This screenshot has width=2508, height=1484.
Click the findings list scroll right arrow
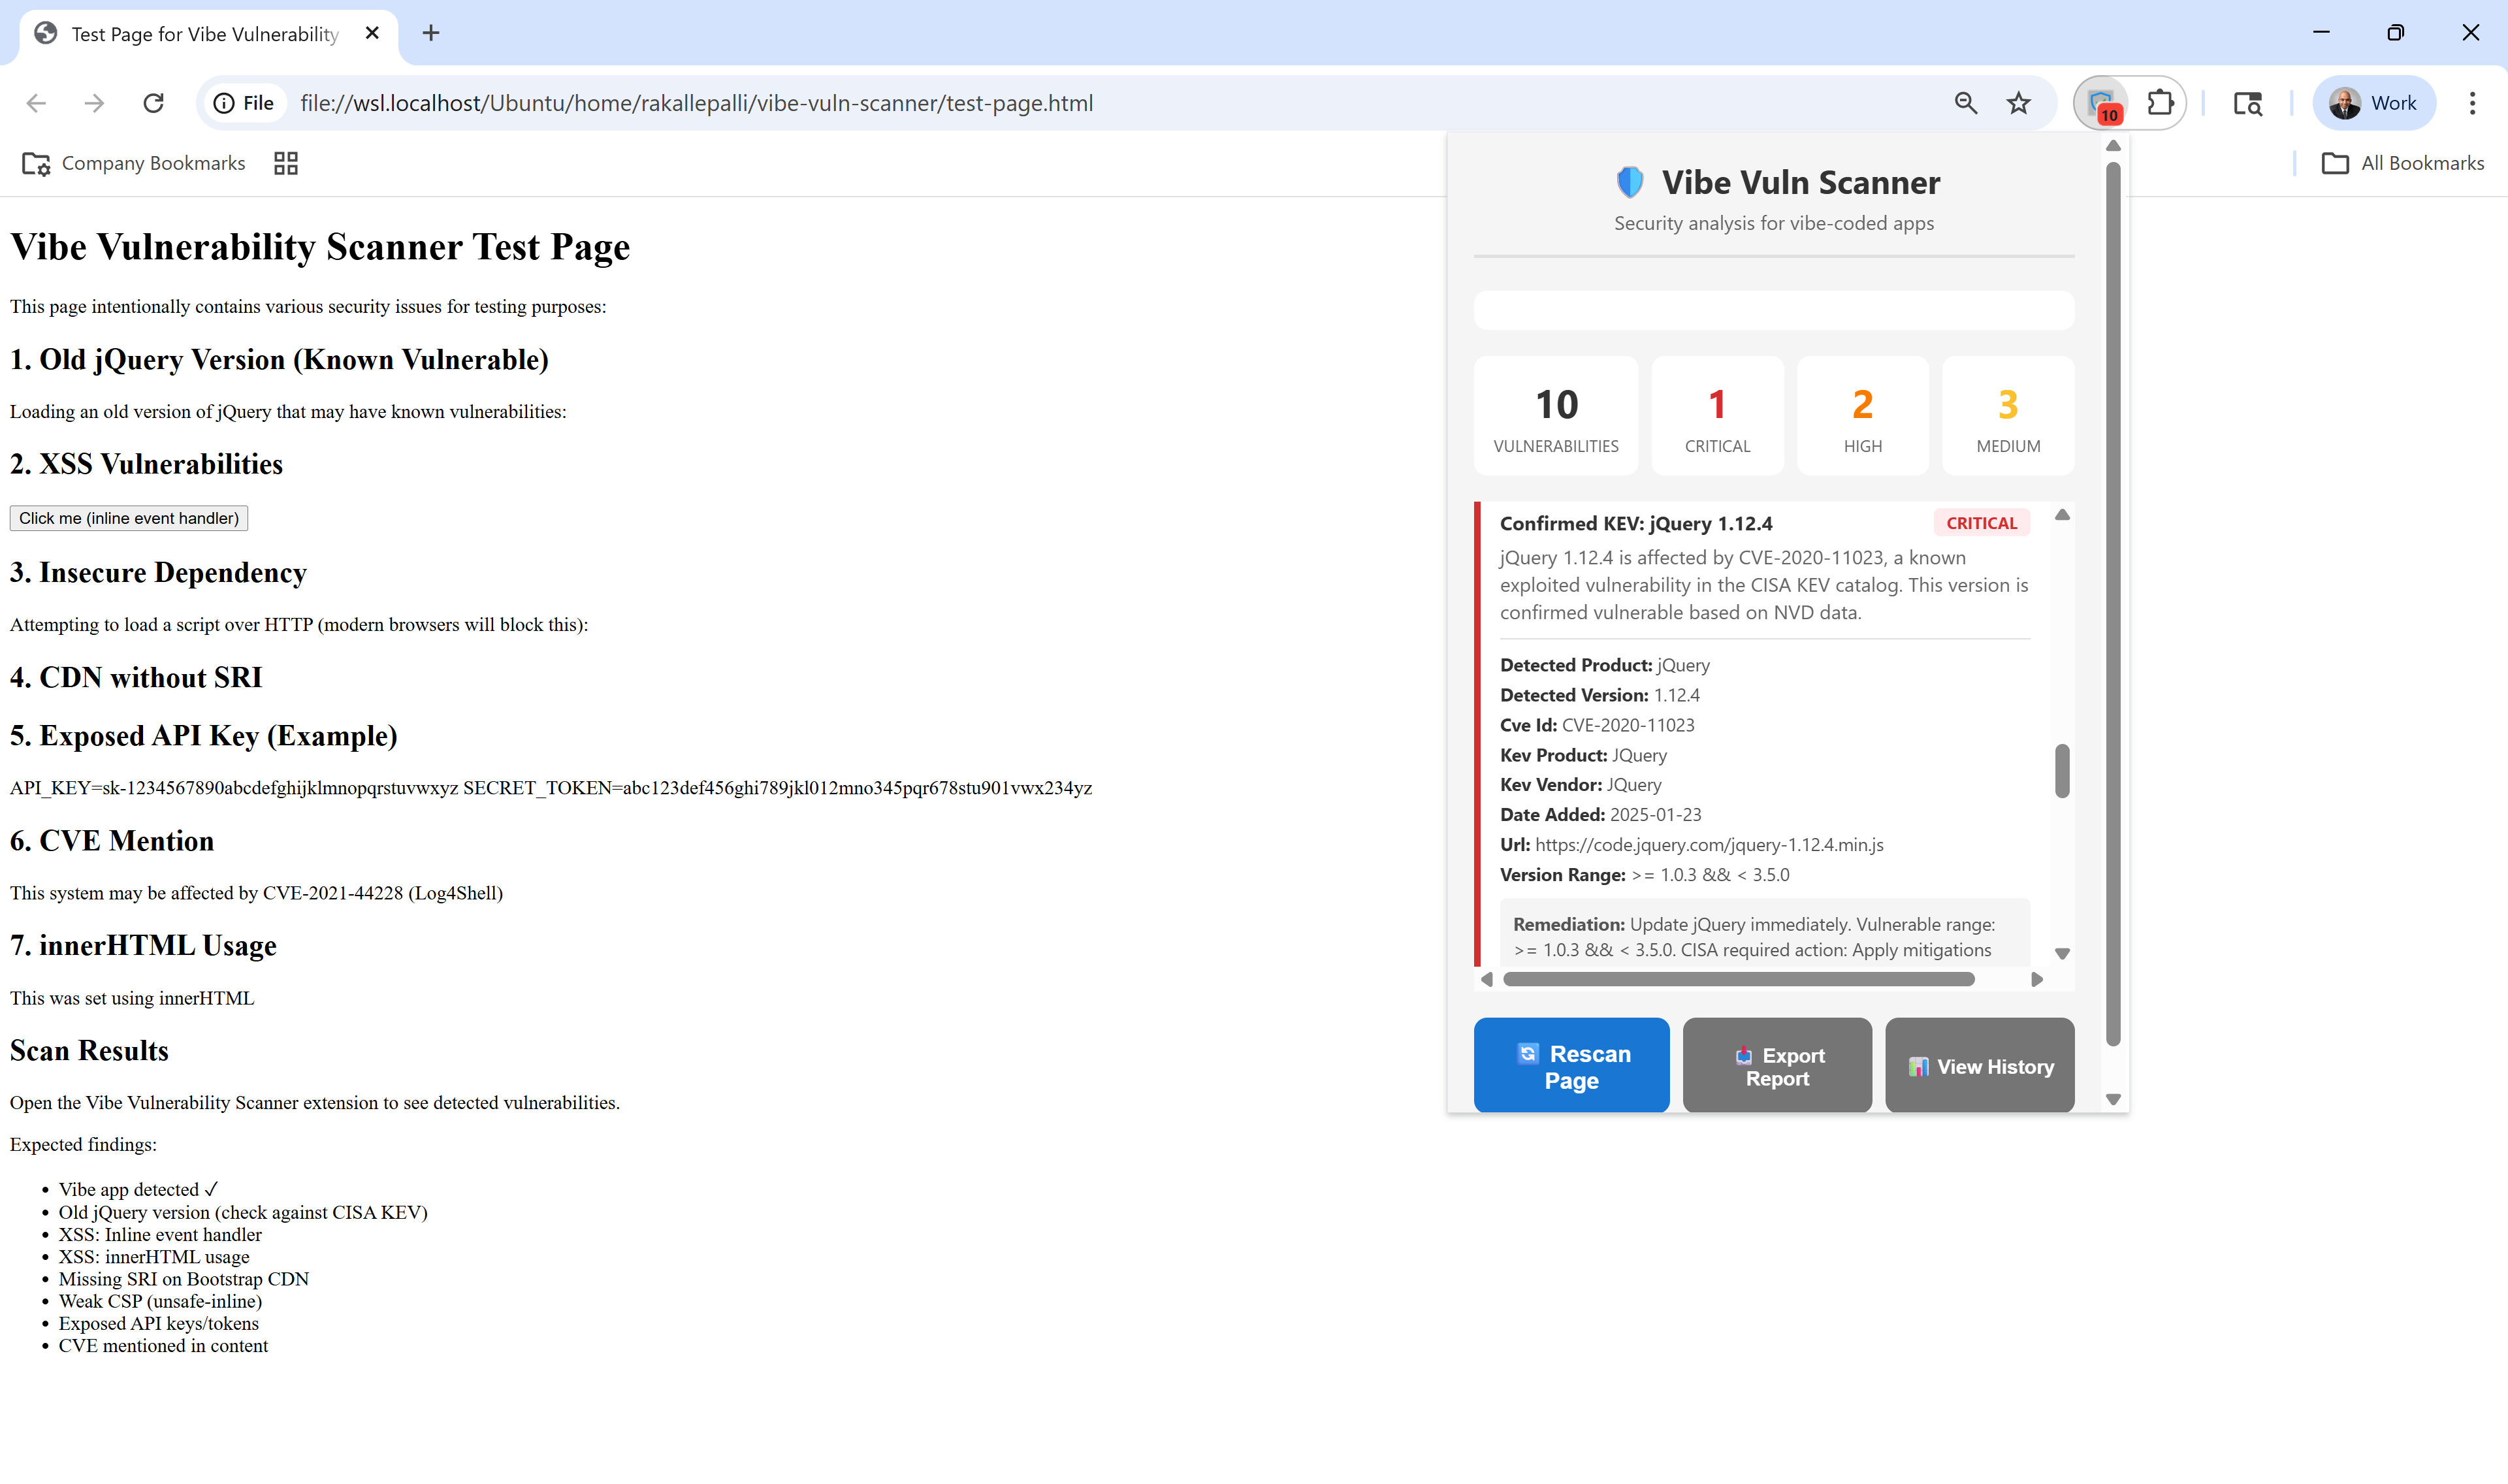2037,980
